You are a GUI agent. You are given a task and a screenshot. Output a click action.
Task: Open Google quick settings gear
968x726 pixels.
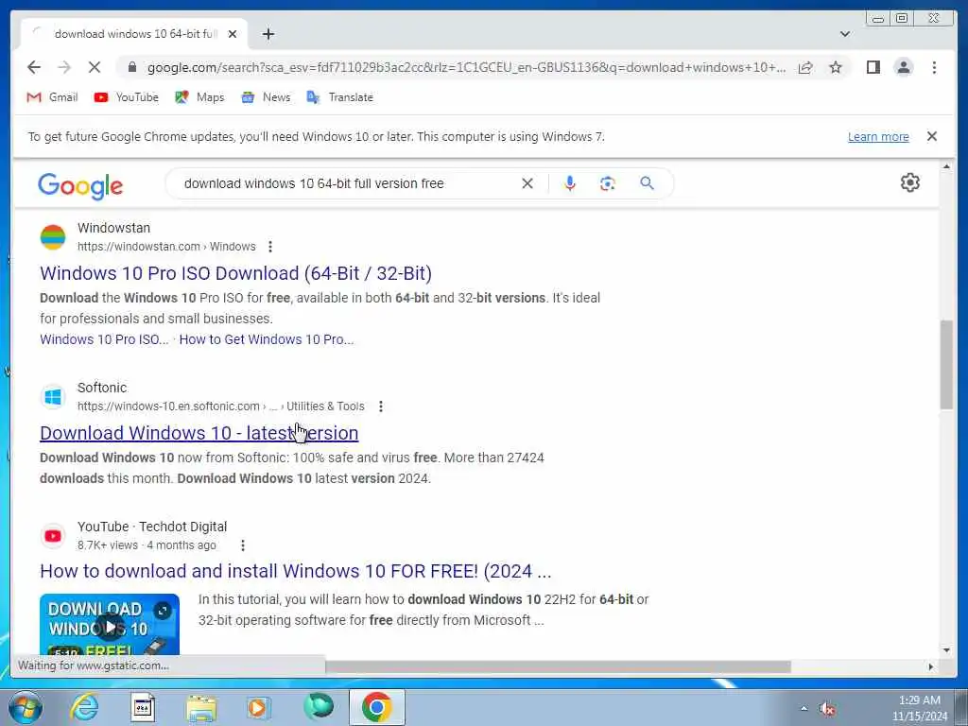[910, 182]
